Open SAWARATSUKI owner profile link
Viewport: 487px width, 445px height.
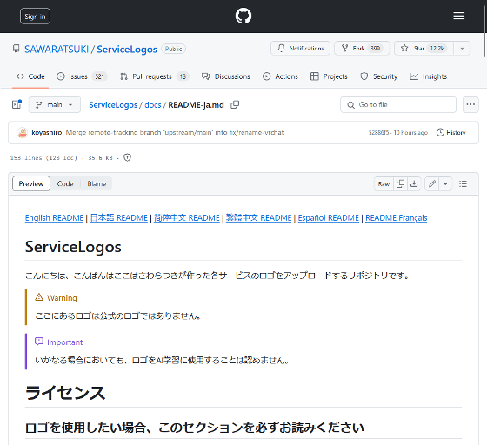point(57,49)
